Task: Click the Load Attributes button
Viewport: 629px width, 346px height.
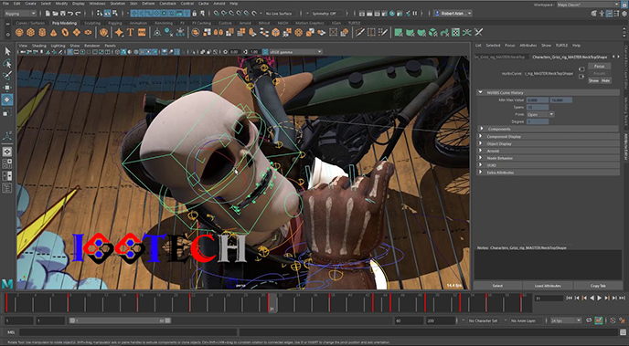Action: tap(548, 286)
